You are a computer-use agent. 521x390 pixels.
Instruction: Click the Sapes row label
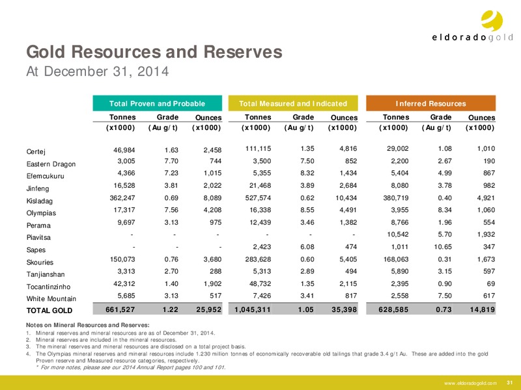[36, 250]
